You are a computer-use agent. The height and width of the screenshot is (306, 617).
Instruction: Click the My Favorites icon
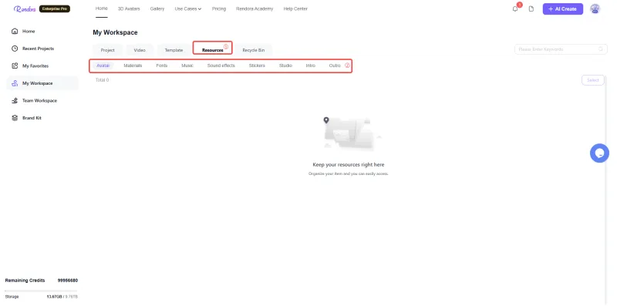15,66
